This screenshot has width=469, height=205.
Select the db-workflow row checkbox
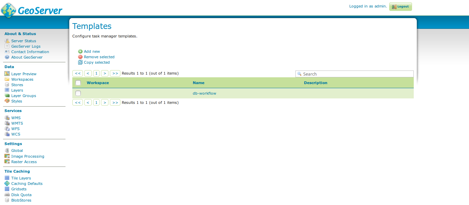(x=78, y=93)
